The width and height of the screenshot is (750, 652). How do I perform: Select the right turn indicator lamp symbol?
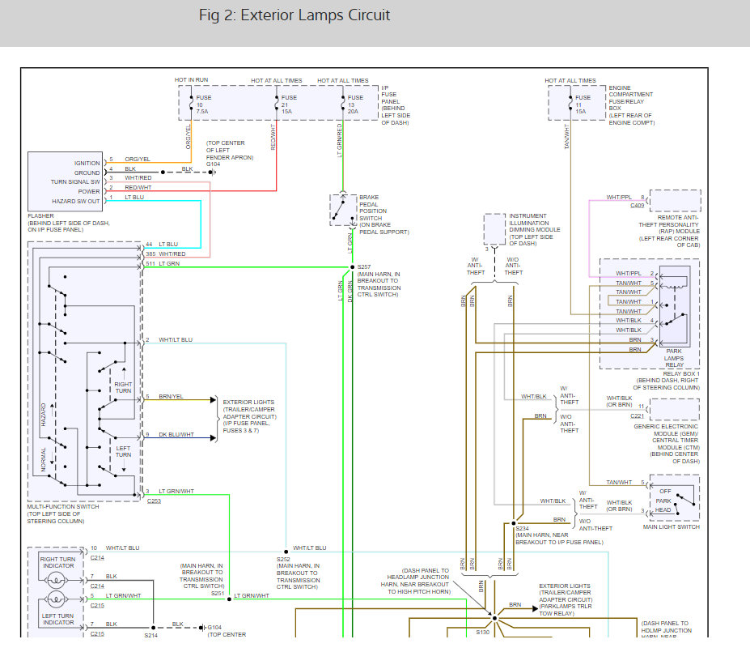(56, 580)
